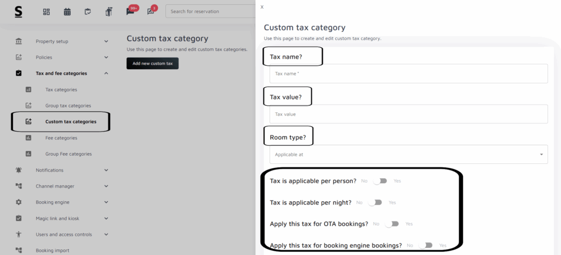Viewport: 561px width, 255px height.
Task: Click Add new custom tax button
Action: click(152, 64)
